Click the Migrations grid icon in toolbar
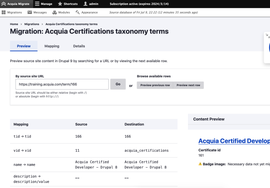This screenshot has height=188, width=270. click(4, 12)
